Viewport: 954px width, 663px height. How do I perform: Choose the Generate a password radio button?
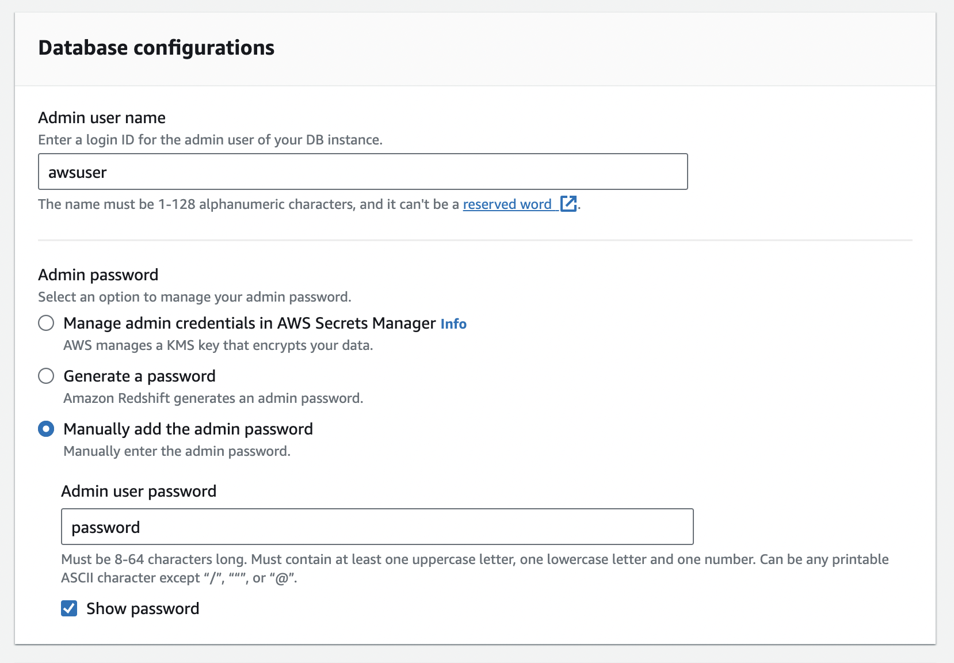46,376
